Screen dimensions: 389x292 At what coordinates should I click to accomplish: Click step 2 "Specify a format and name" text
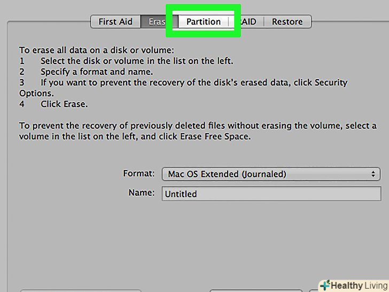pos(97,72)
